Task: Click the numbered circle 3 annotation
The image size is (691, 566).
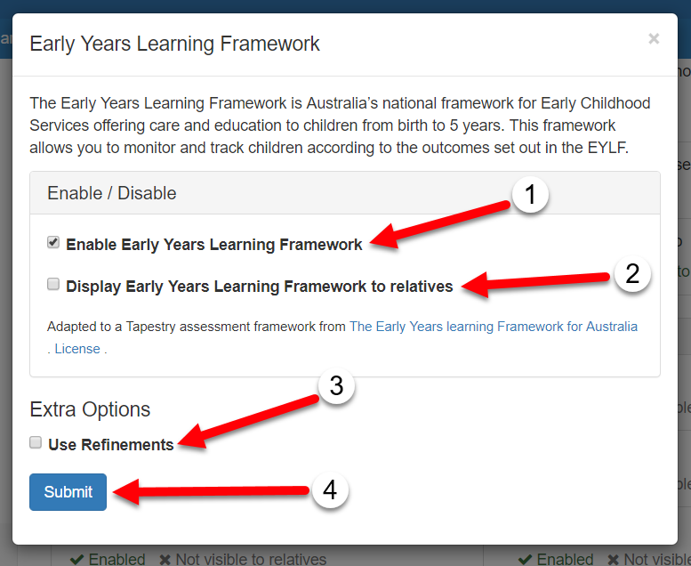Action: coord(337,386)
